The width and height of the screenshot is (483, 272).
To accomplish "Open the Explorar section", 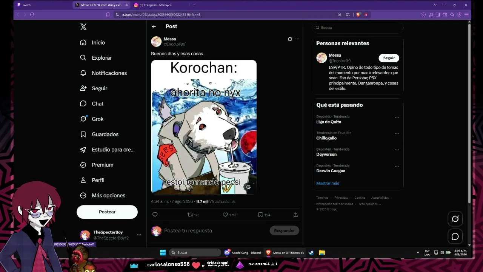I will pyautogui.click(x=96, y=58).
